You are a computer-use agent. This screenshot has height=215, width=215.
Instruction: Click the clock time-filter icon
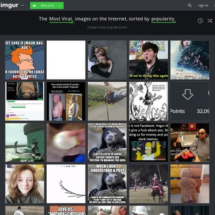click(200, 20)
